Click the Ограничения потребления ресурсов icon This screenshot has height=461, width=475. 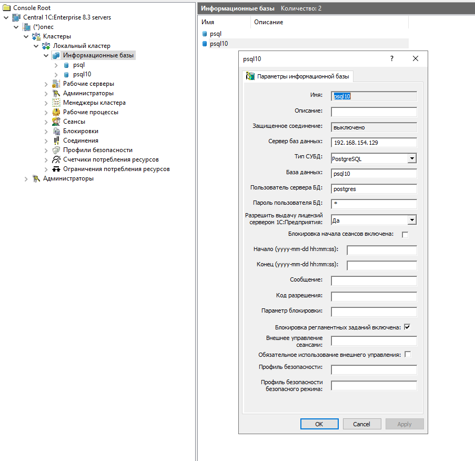click(x=56, y=169)
